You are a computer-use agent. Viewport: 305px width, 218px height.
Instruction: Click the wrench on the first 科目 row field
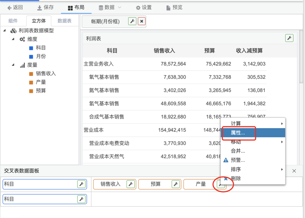tap(81, 184)
